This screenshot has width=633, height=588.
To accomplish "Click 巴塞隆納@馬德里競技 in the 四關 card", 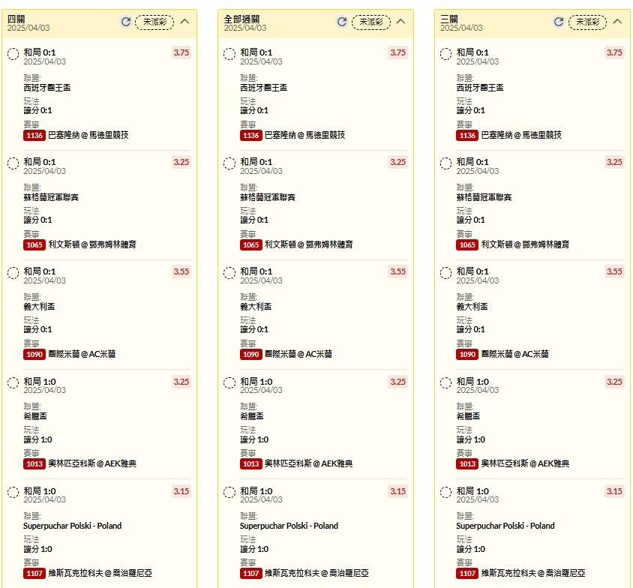I will pos(88,135).
